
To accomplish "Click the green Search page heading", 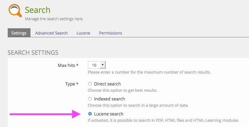I will click(x=37, y=10).
